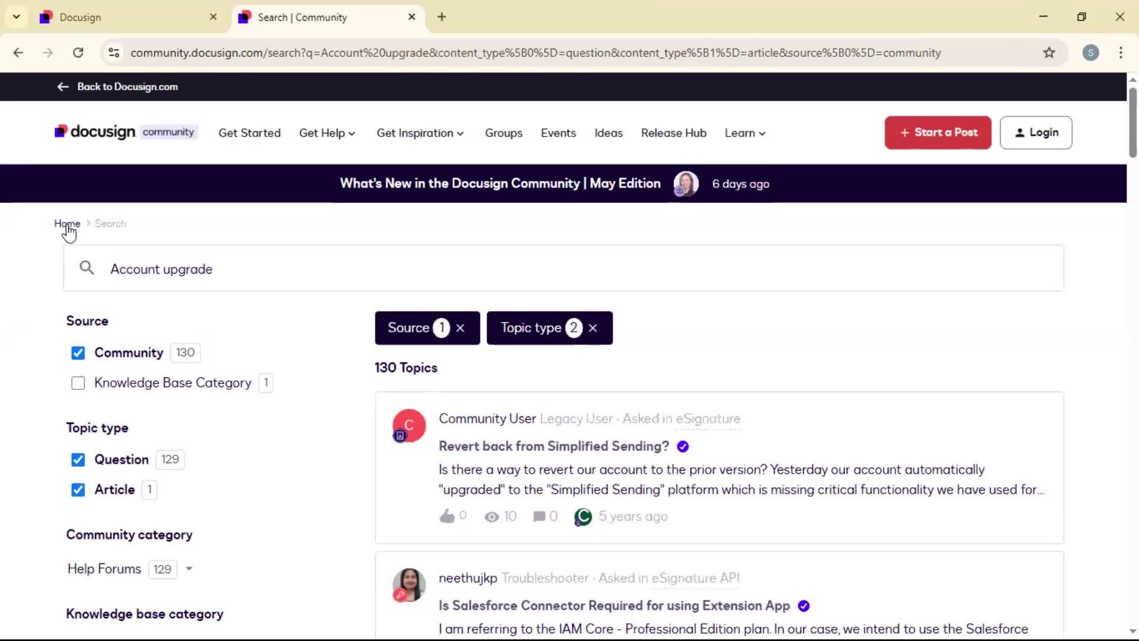Click the Account upgrade search field

564,268
